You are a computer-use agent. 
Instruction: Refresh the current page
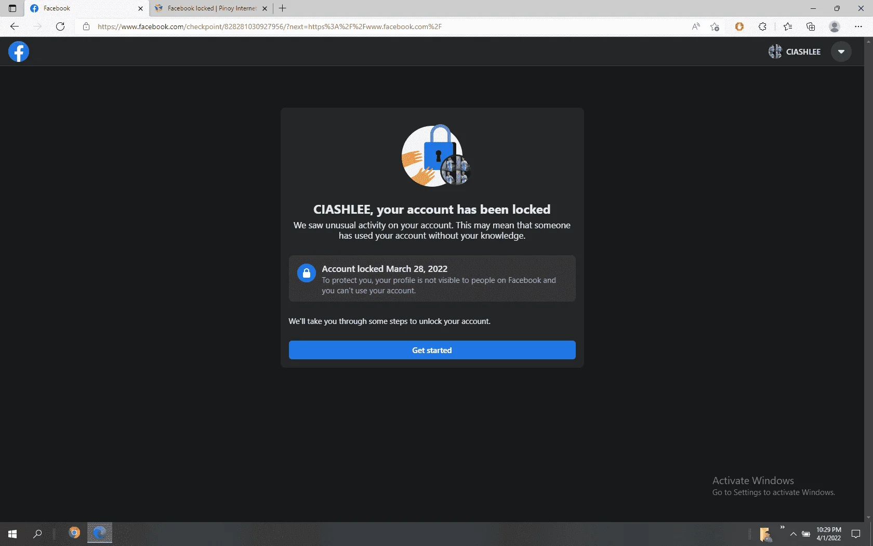tap(60, 27)
